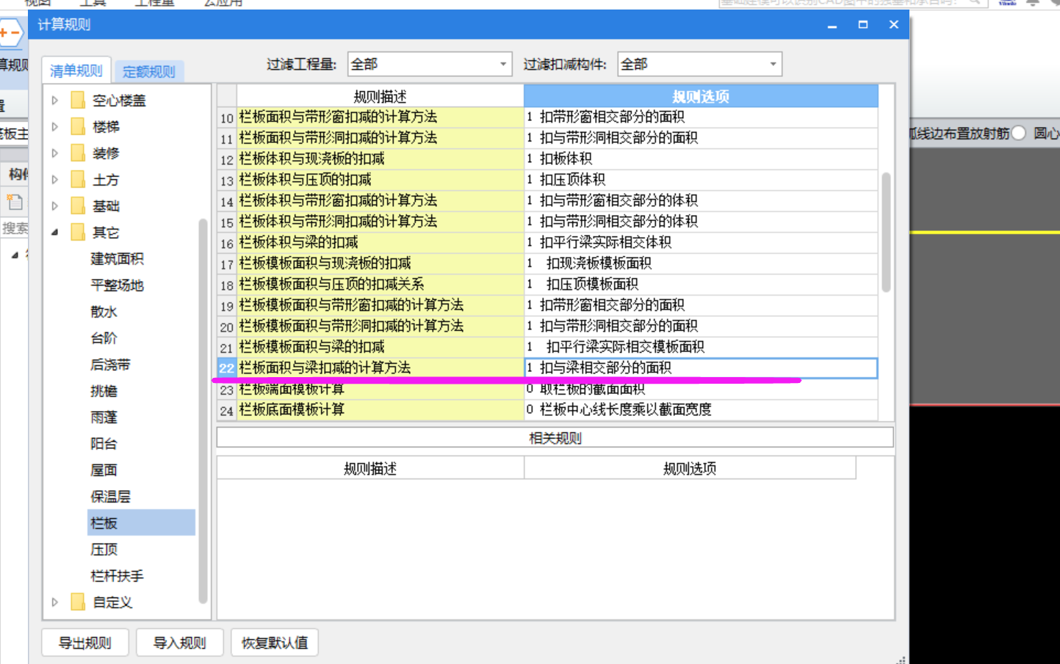
Task: Select 栏杆扶手 in the tree
Action: (117, 576)
